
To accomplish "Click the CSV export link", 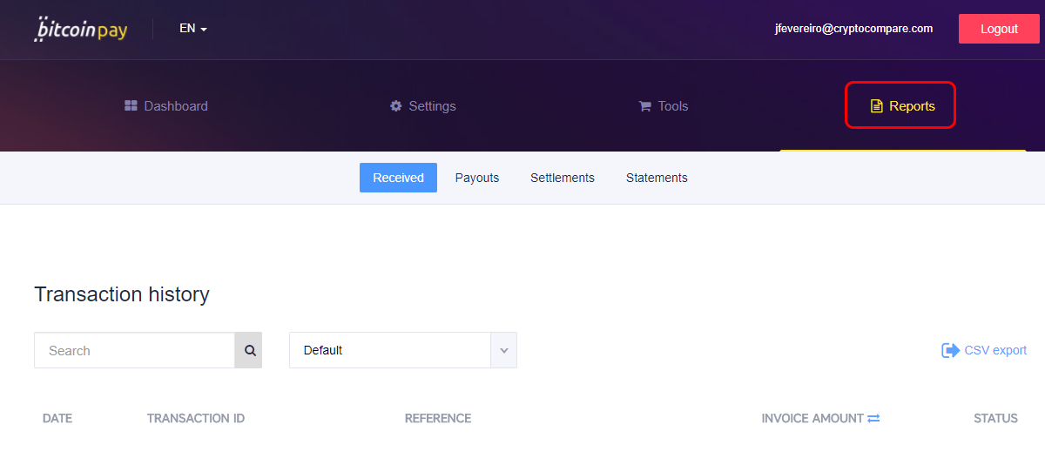I will coord(984,350).
